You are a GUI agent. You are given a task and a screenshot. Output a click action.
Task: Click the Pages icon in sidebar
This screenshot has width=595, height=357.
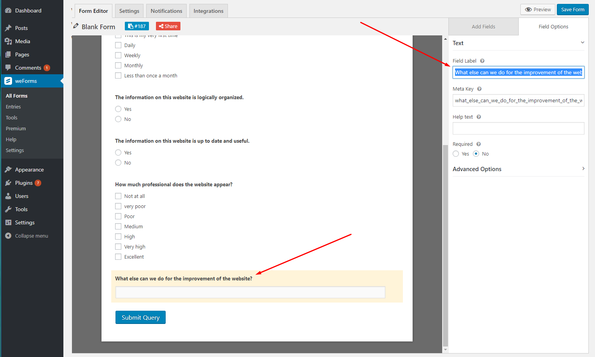(x=8, y=54)
